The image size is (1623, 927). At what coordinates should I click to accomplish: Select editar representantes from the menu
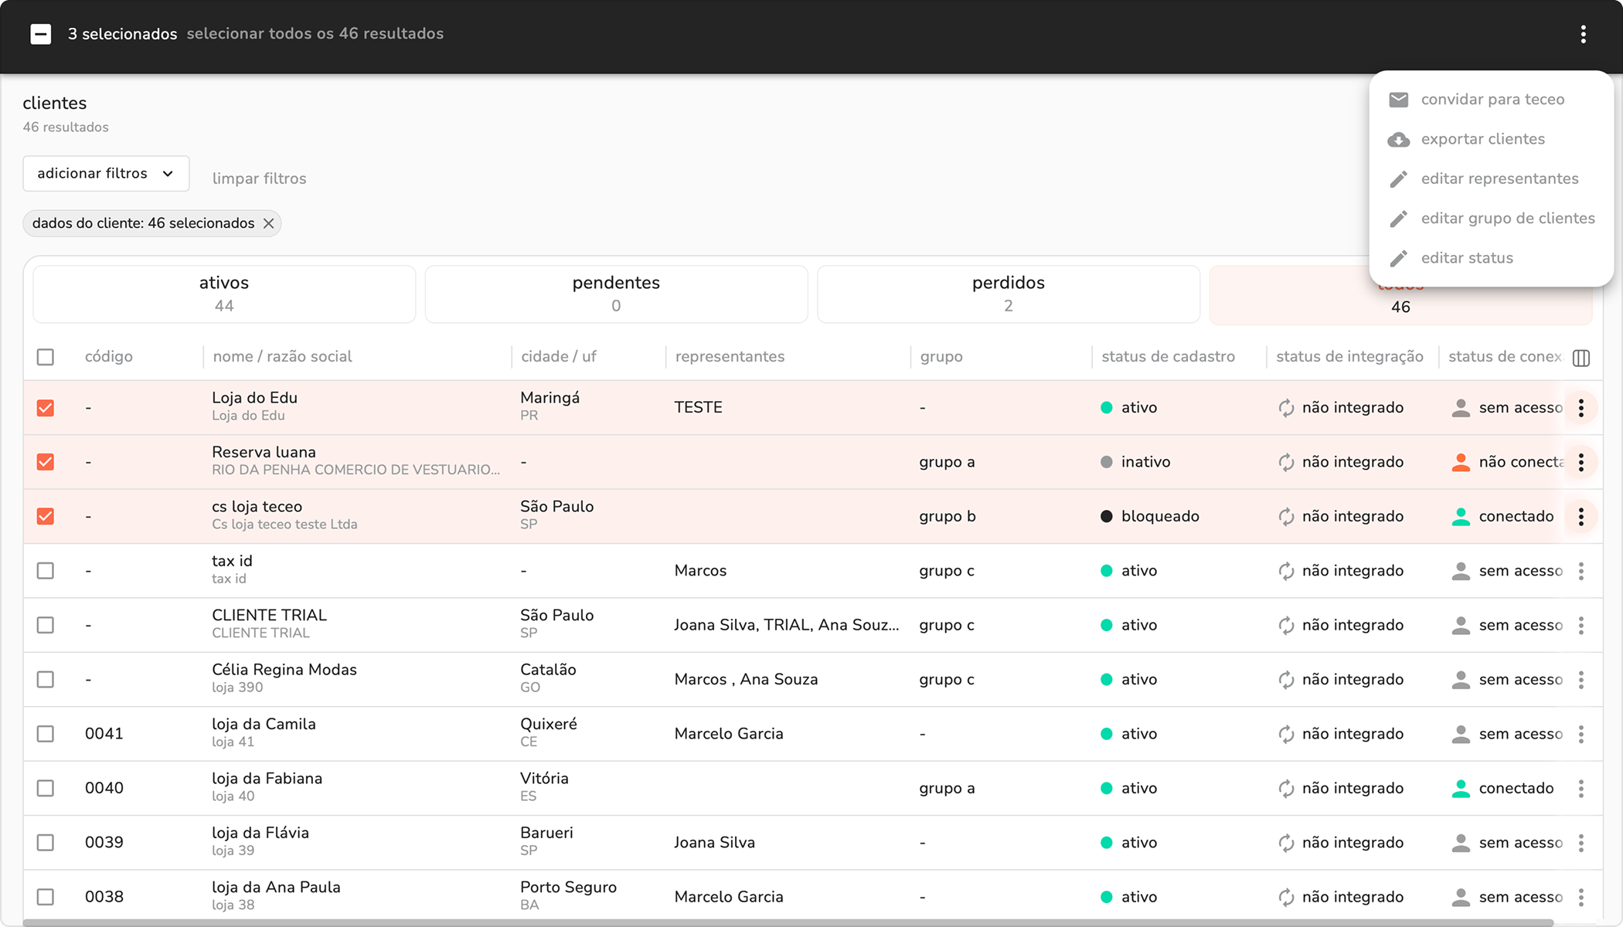(x=1499, y=178)
